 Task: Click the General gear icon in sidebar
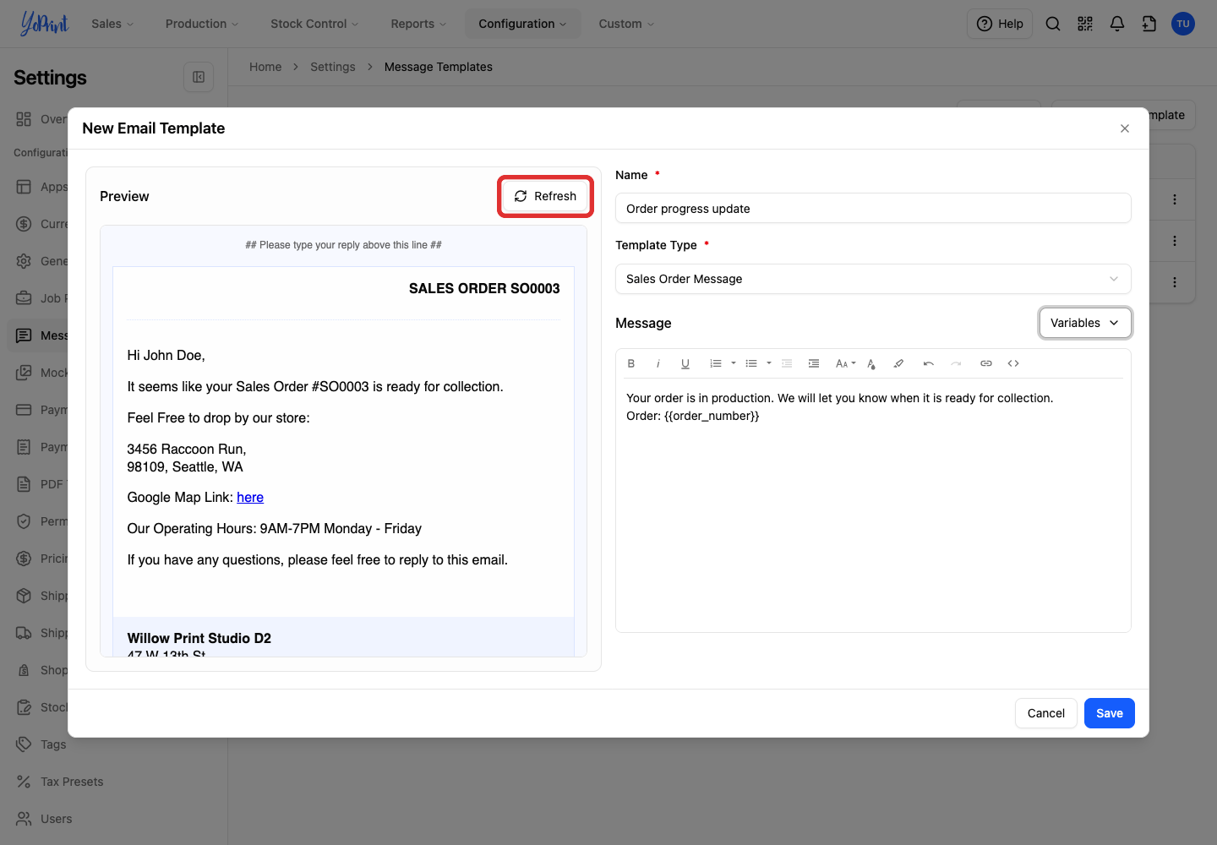tap(24, 261)
